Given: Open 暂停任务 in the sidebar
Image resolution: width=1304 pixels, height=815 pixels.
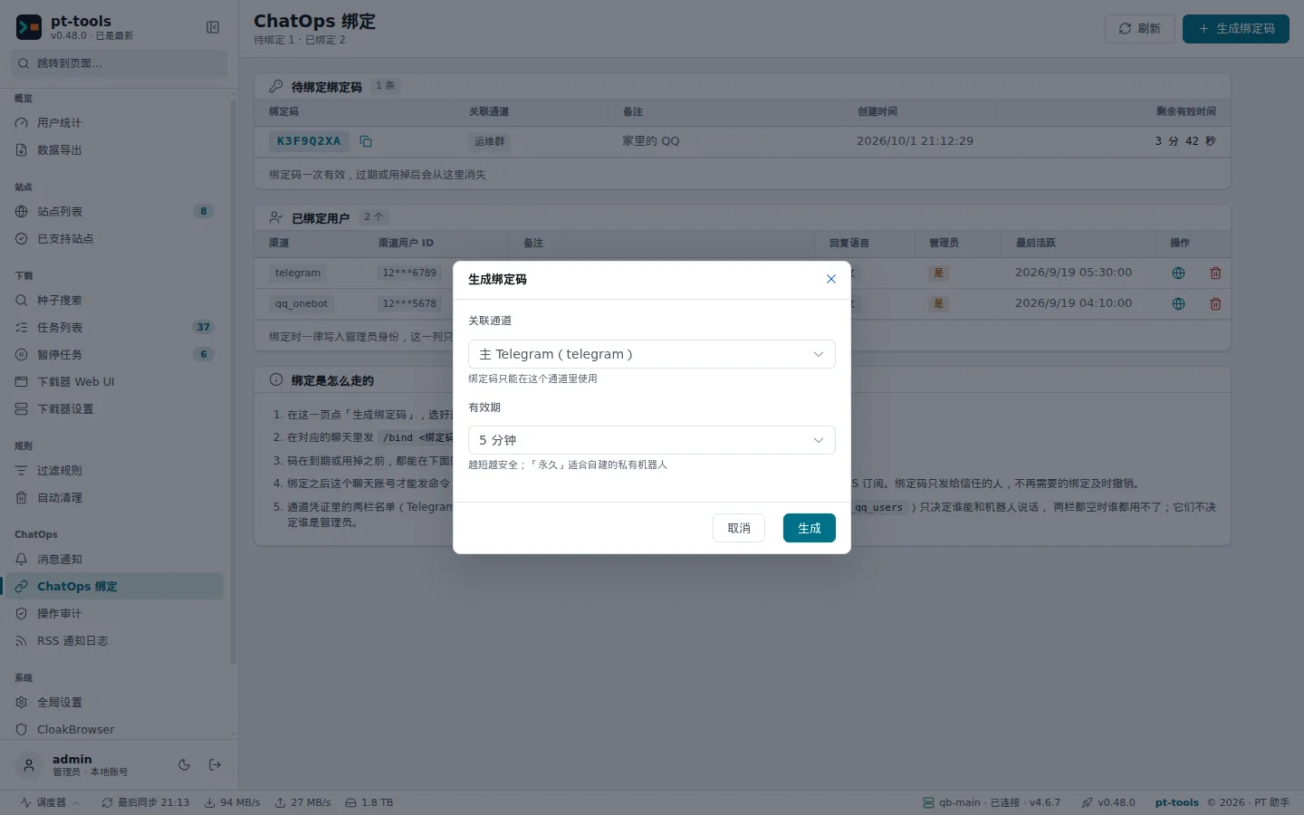Looking at the screenshot, I should pyautogui.click(x=114, y=355).
